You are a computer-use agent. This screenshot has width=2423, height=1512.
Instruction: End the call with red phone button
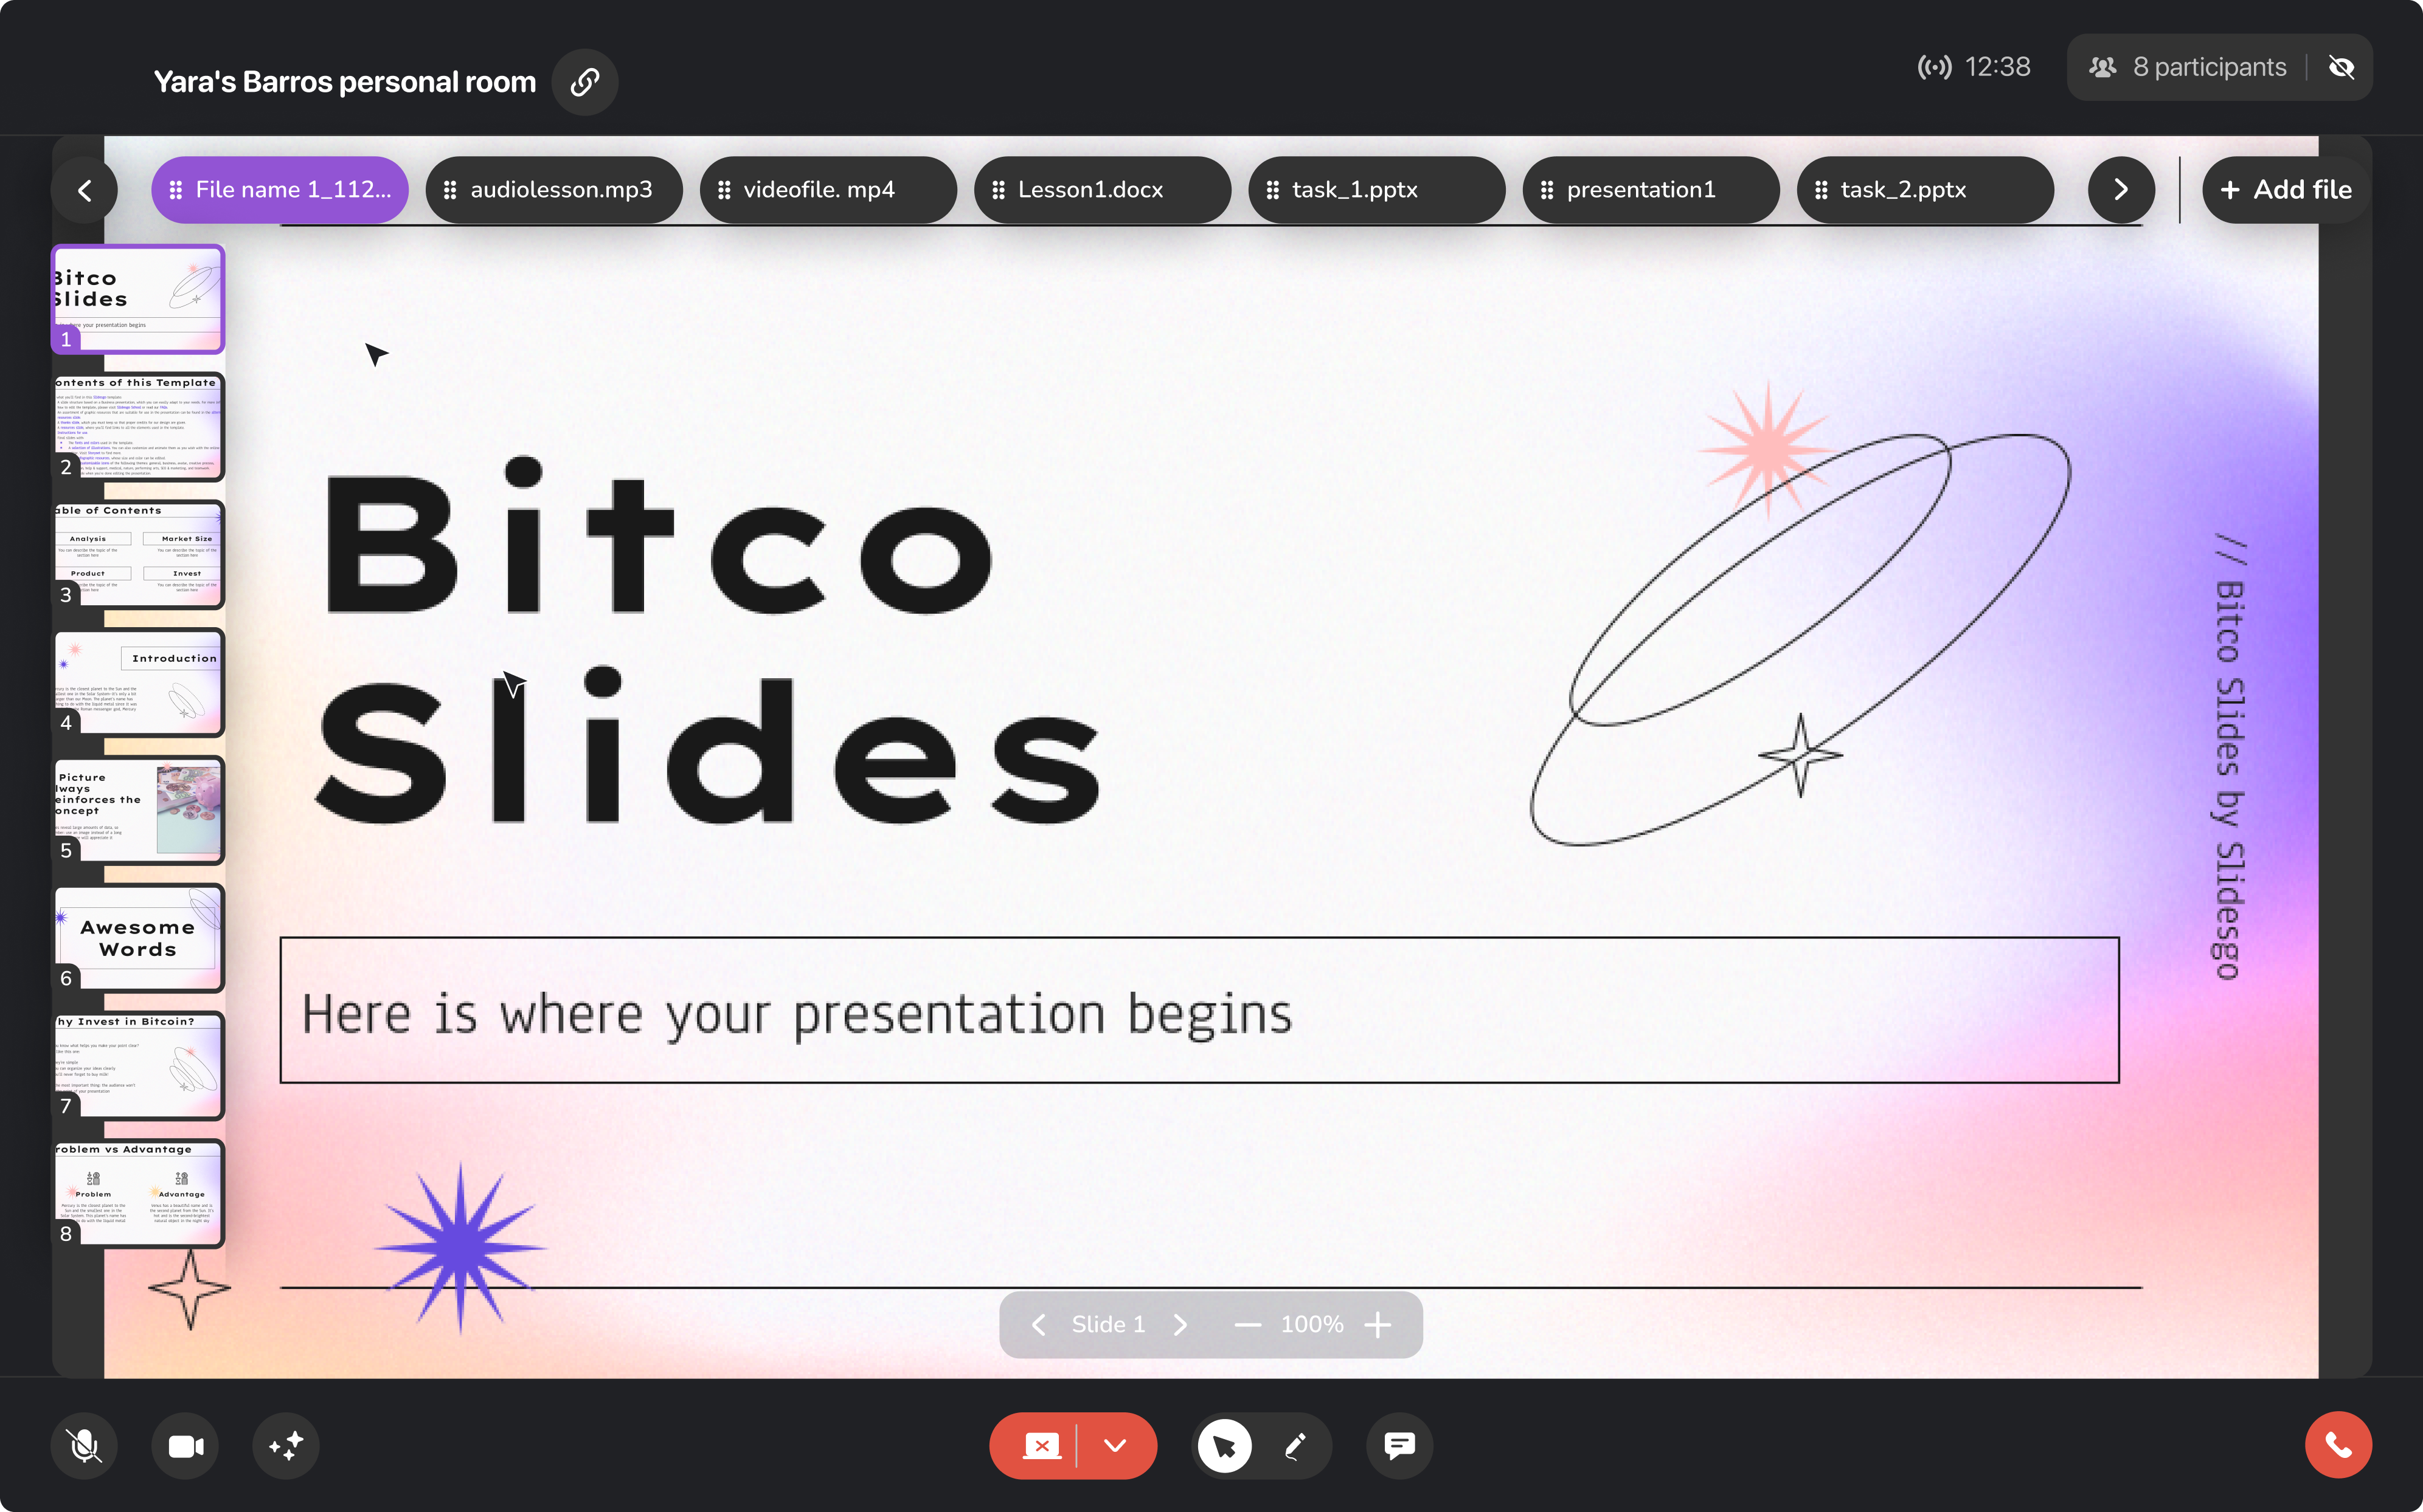tap(2338, 1444)
